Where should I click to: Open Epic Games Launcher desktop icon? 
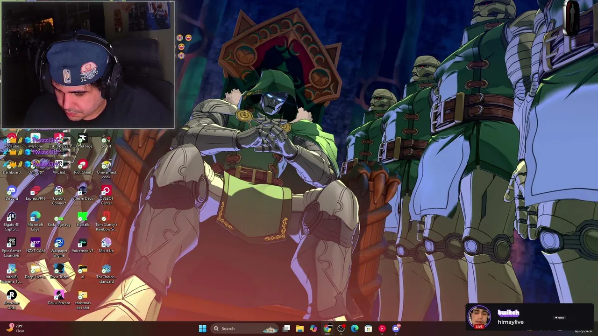point(12,247)
